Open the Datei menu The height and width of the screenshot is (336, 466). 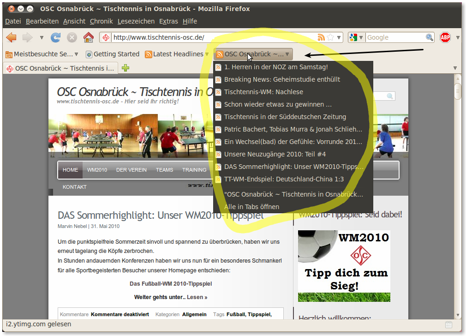[x=13, y=21]
